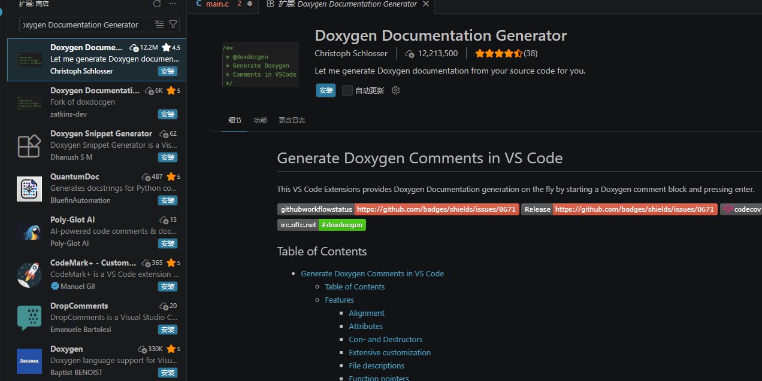
Task: Switch to the 更改日志 changelog tab
Action: click(292, 120)
